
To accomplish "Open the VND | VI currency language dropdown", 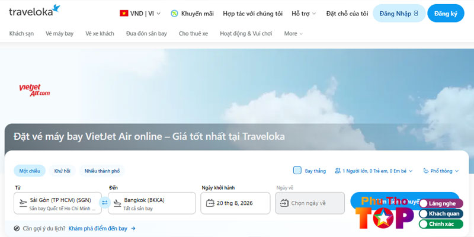I will click(140, 13).
